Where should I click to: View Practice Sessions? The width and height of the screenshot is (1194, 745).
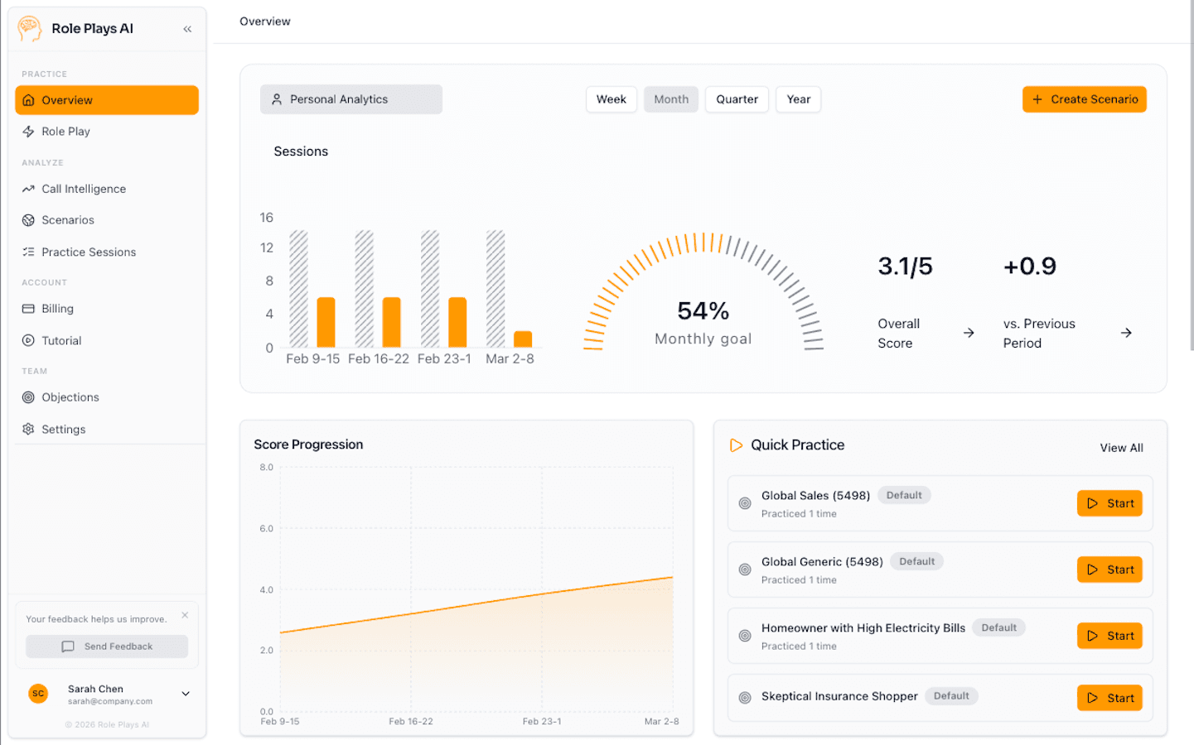(x=89, y=252)
